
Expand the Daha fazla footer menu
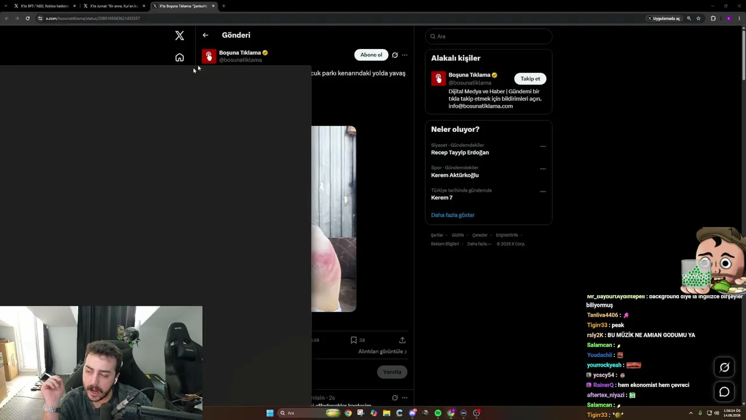(479, 244)
